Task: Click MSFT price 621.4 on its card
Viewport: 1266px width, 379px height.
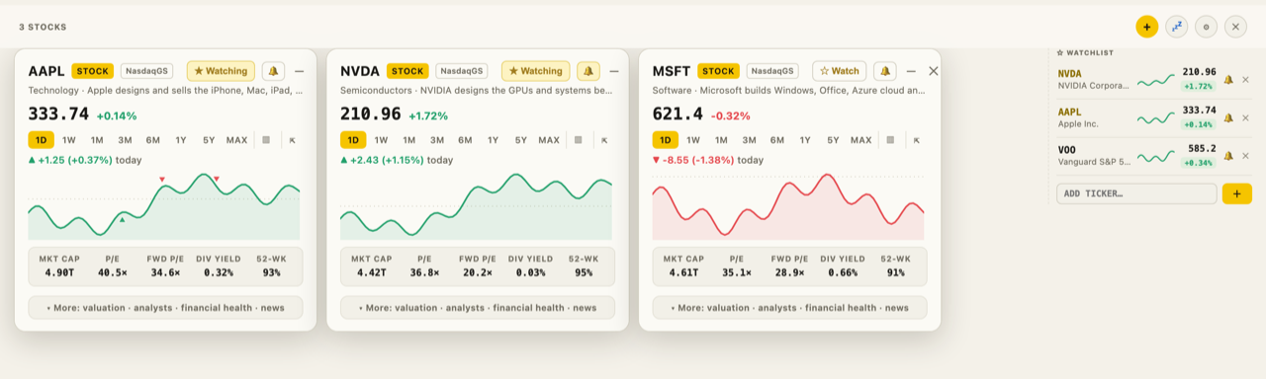Action: point(678,114)
